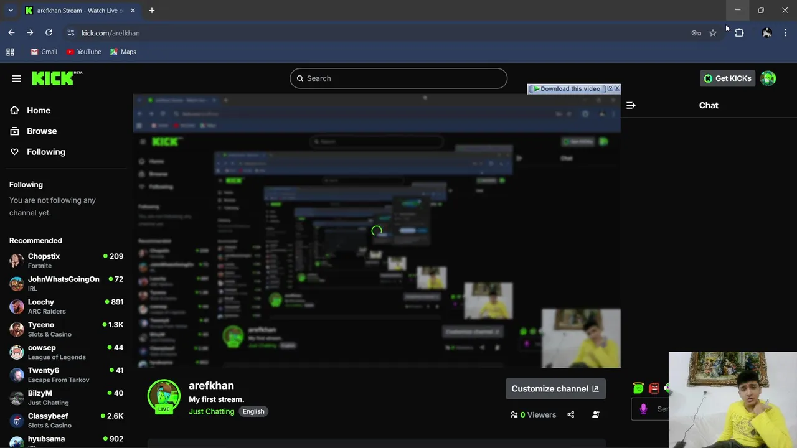This screenshot has height=448, width=797.
Task: Bookmark this page with star
Action: pyautogui.click(x=713, y=33)
